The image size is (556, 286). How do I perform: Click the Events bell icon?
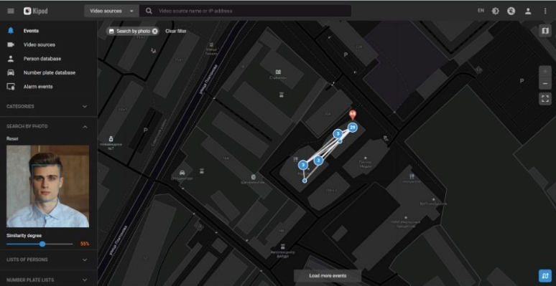coord(11,31)
